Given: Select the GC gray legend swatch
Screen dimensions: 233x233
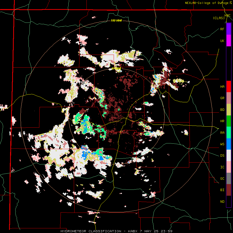Looking at the screenshot, I should 229,178.
